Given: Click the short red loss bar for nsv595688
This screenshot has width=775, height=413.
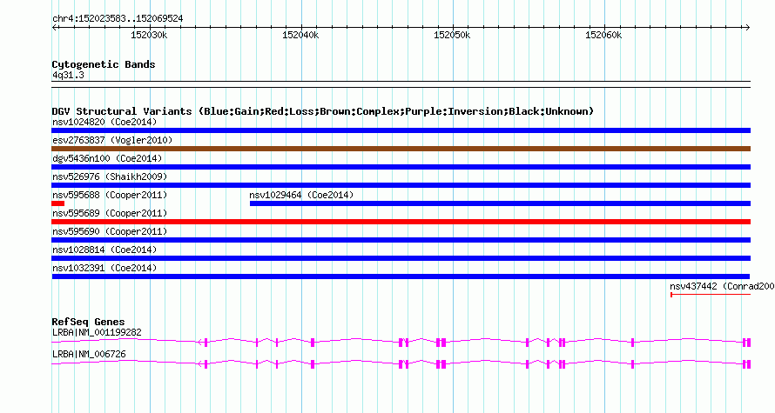Looking at the screenshot, I should (57, 203).
